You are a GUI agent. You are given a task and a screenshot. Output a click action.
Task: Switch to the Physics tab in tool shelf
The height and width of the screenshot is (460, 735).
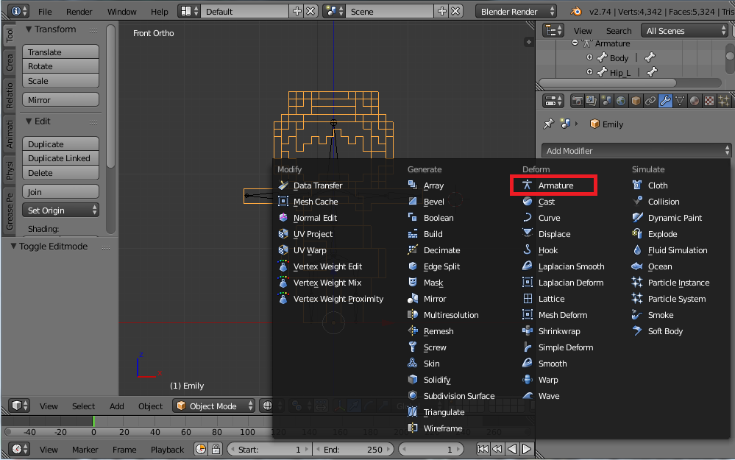pyautogui.click(x=9, y=171)
